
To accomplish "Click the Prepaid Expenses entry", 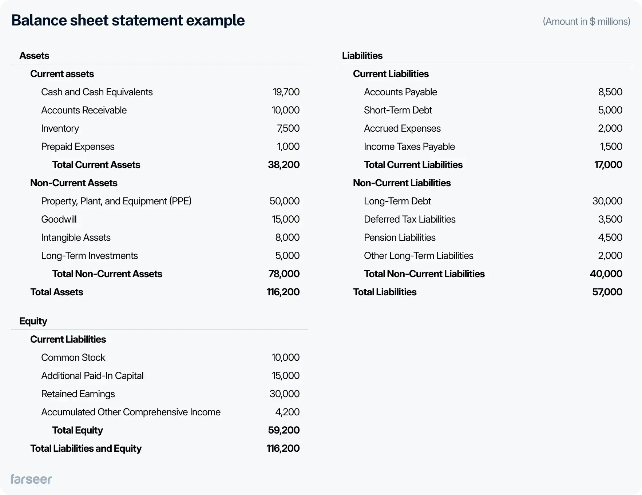I will [78, 146].
